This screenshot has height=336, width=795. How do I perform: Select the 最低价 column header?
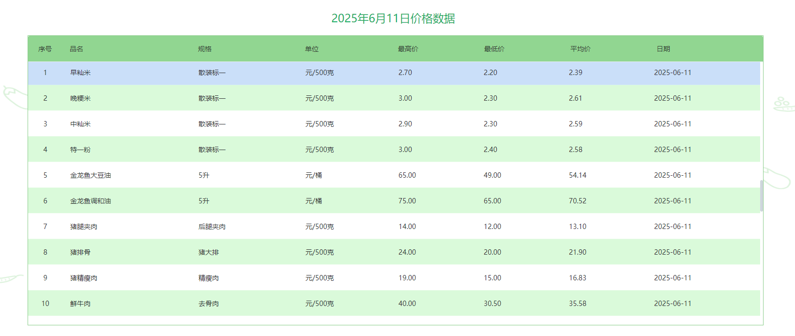click(x=494, y=49)
